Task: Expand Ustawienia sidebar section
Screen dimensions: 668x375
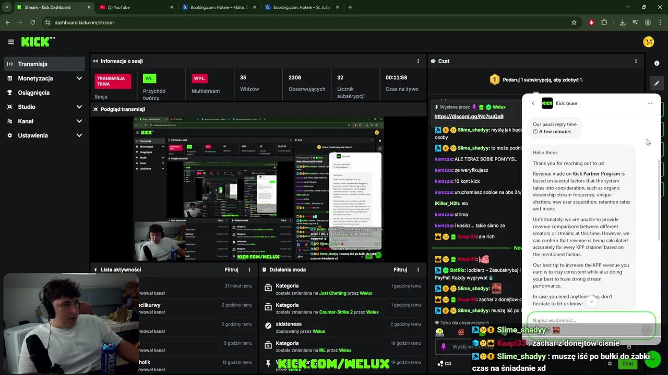Action: pos(79,135)
